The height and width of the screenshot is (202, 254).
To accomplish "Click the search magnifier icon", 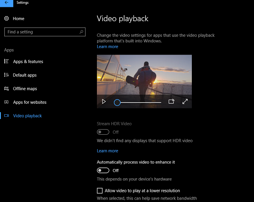I will click(81, 32).
